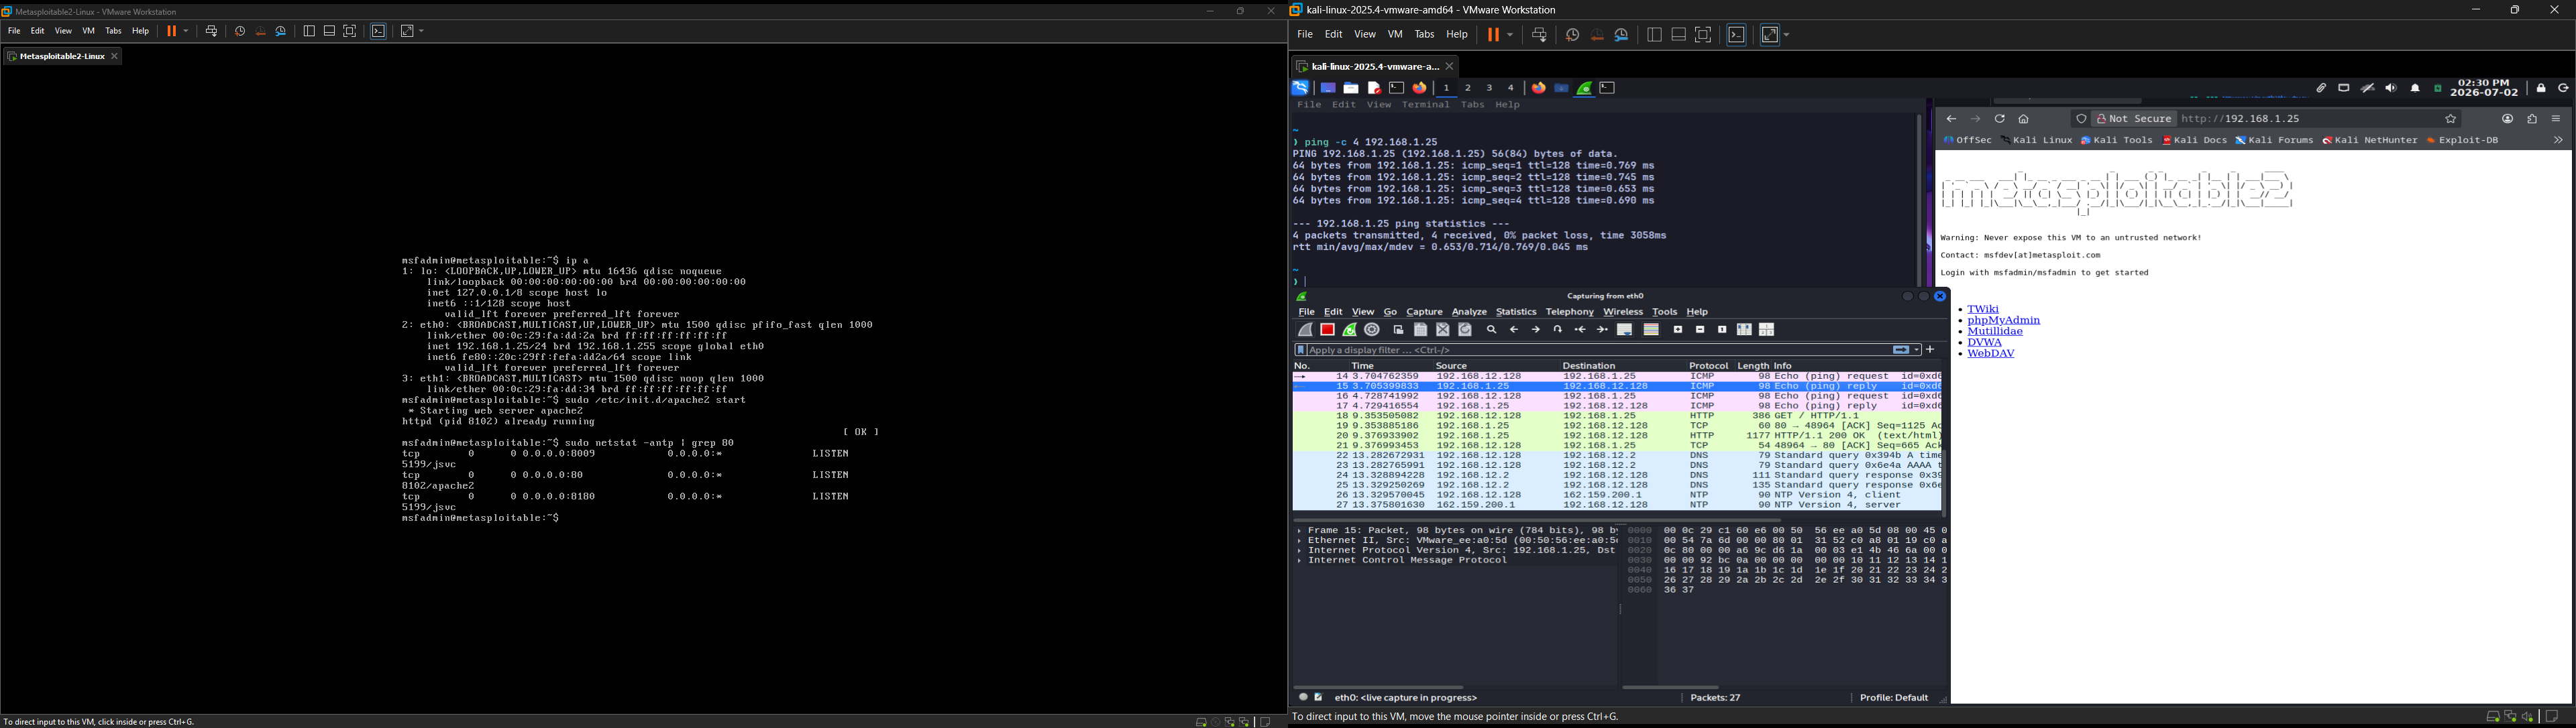Screen dimensions: 2576x728
Task: Click Wireshark reset layout icon
Action: (x=1767, y=330)
